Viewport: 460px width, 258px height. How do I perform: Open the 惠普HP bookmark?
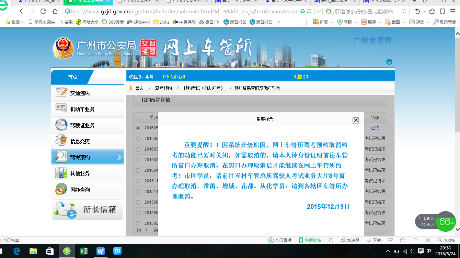209,22
